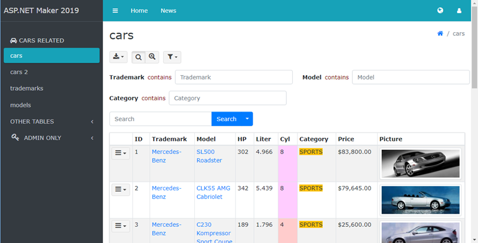Click the car icon by CARS RELATED
The width and height of the screenshot is (478, 243).
click(13, 41)
